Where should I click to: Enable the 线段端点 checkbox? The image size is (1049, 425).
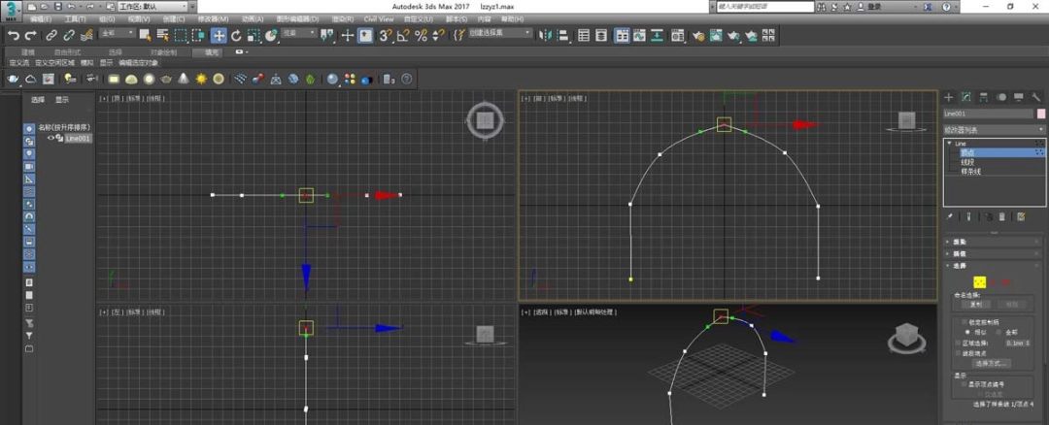point(959,353)
